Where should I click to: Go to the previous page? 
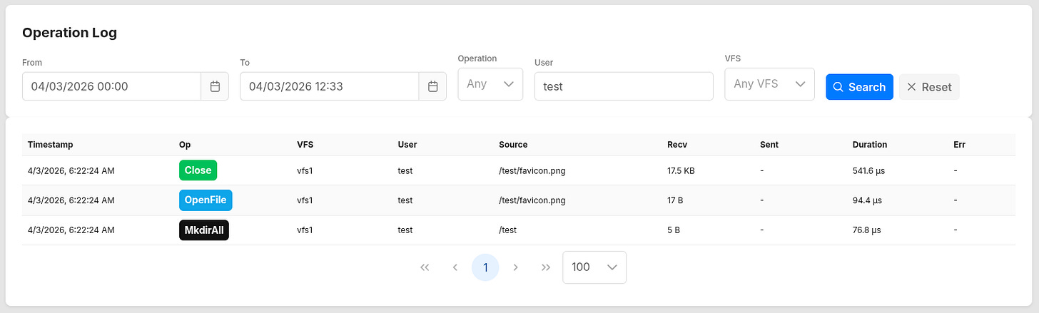click(x=455, y=267)
